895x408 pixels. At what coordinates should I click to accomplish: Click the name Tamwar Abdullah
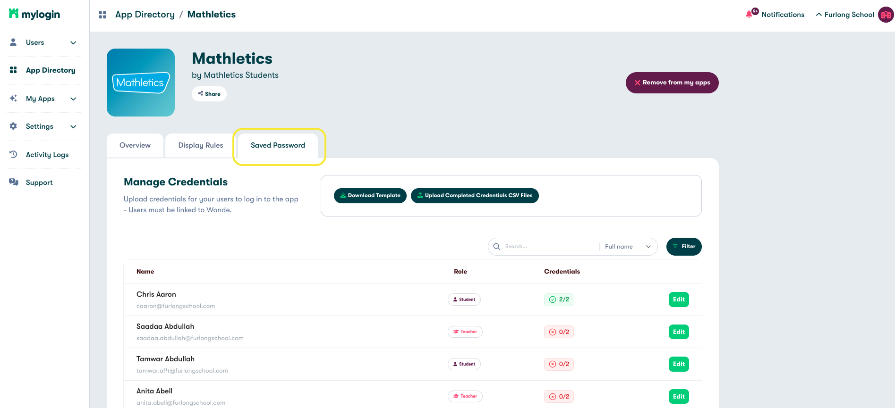click(x=165, y=359)
